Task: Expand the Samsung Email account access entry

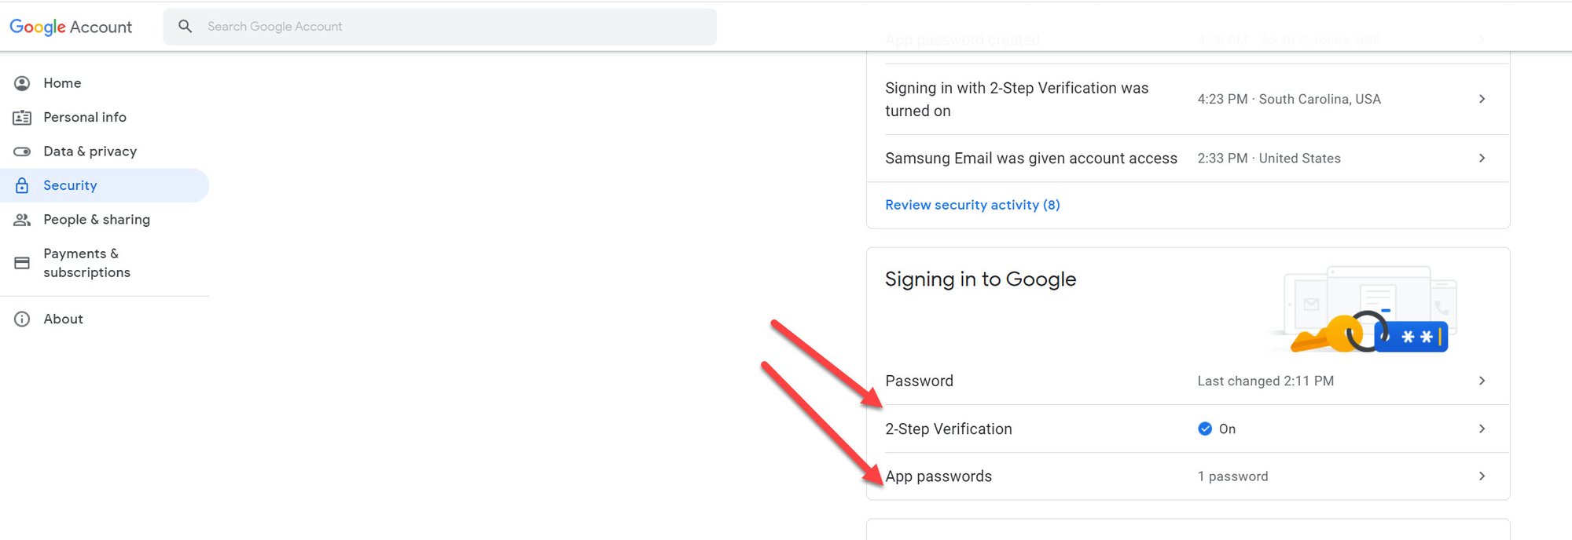Action: point(1482,158)
